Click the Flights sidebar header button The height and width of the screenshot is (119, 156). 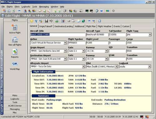tap(15, 20)
